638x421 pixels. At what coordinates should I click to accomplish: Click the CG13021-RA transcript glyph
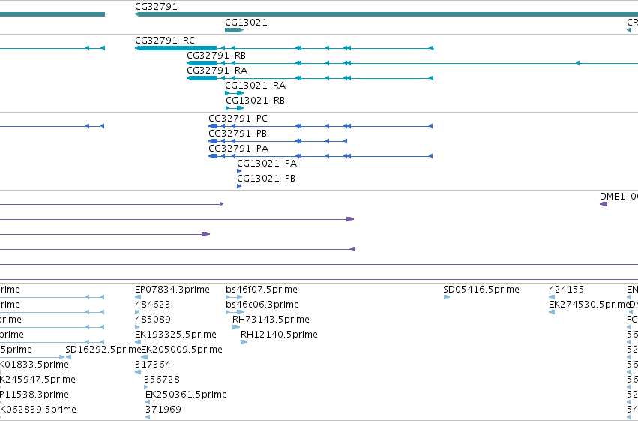coord(235,93)
